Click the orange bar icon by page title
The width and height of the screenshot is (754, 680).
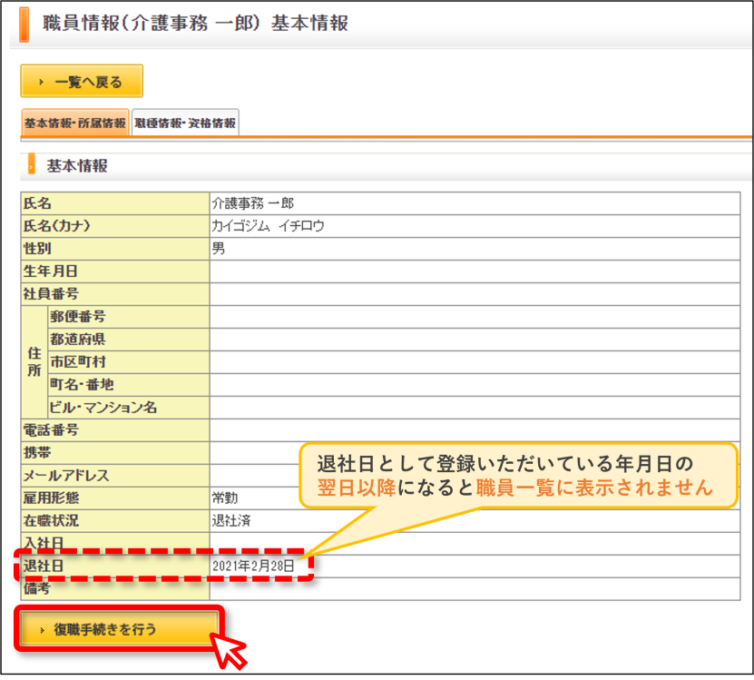click(24, 25)
